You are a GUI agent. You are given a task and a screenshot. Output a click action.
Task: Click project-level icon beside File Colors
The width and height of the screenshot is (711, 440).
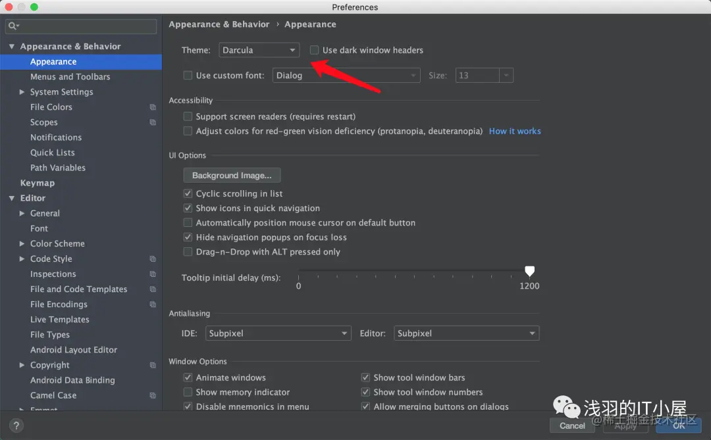[153, 107]
